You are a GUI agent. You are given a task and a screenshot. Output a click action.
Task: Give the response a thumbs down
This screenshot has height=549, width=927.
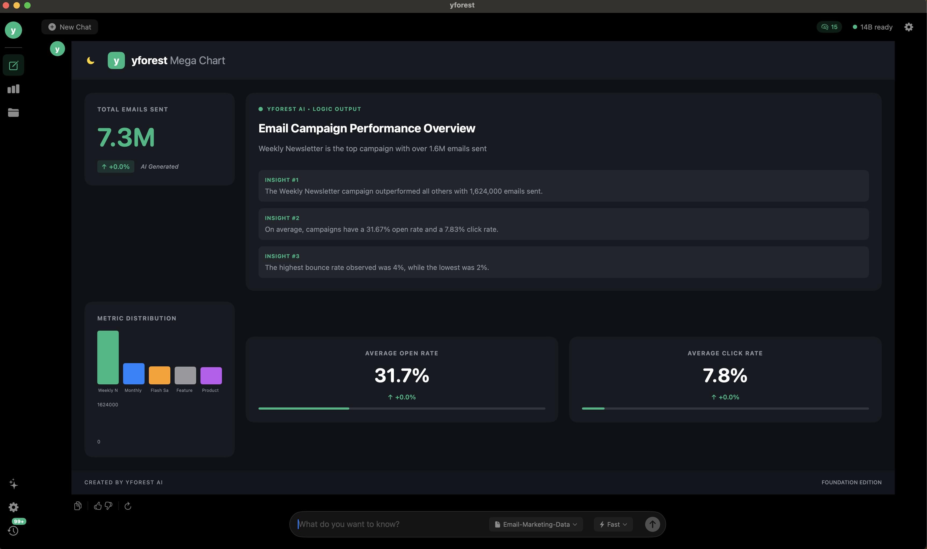click(109, 506)
